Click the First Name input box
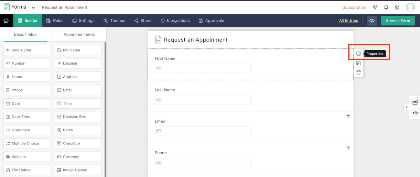 (x=203, y=68)
